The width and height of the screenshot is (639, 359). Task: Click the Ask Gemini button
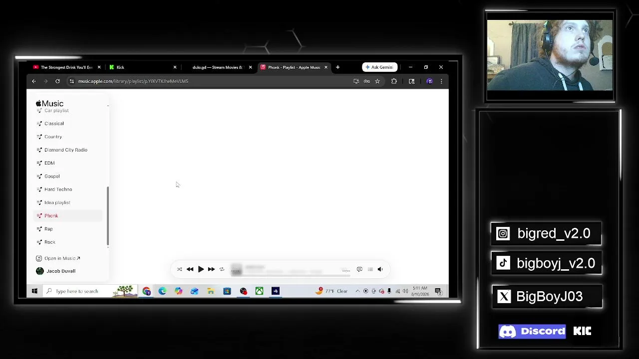tap(379, 67)
